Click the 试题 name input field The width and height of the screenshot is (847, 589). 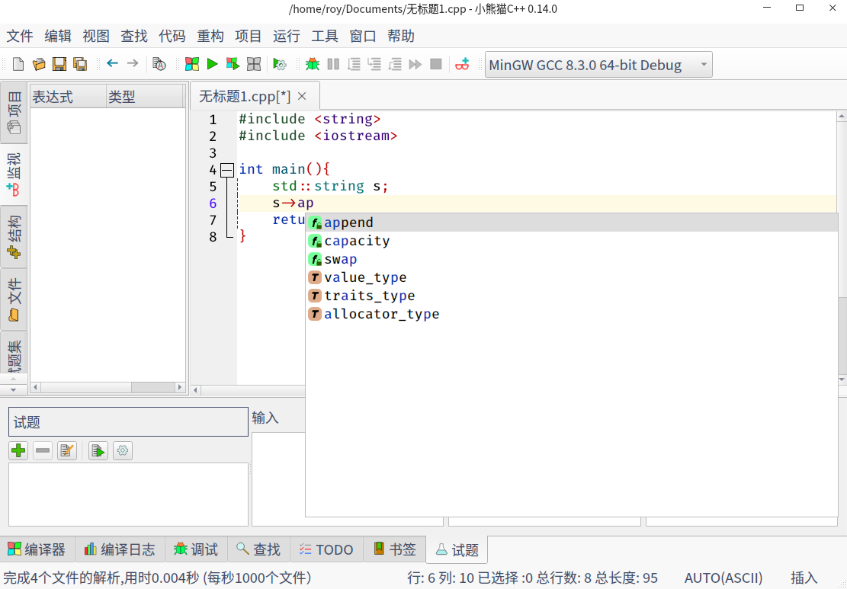pyautogui.click(x=129, y=421)
